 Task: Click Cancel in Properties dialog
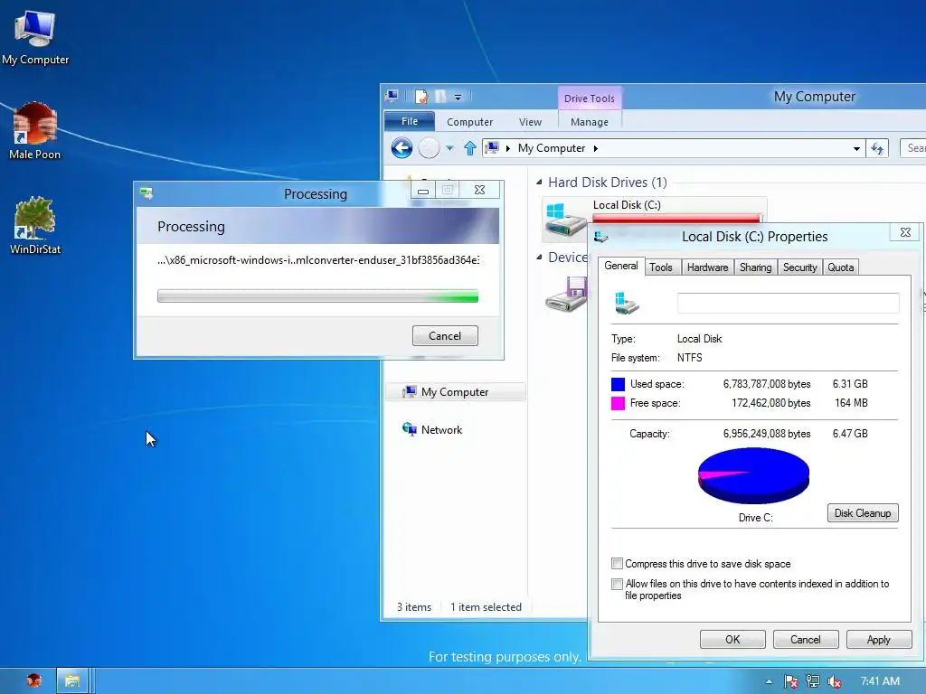coord(806,640)
